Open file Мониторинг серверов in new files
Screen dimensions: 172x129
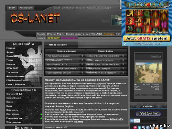click(99, 68)
